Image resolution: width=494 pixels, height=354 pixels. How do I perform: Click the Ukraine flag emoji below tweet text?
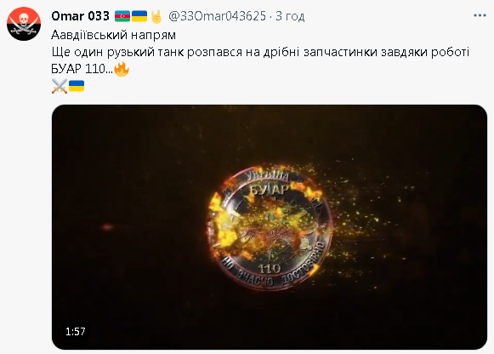click(x=77, y=86)
